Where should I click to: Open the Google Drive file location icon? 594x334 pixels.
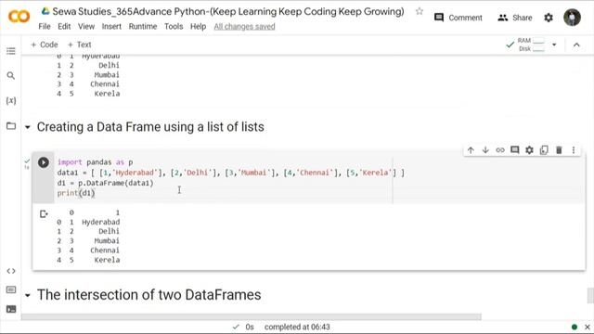(45, 11)
